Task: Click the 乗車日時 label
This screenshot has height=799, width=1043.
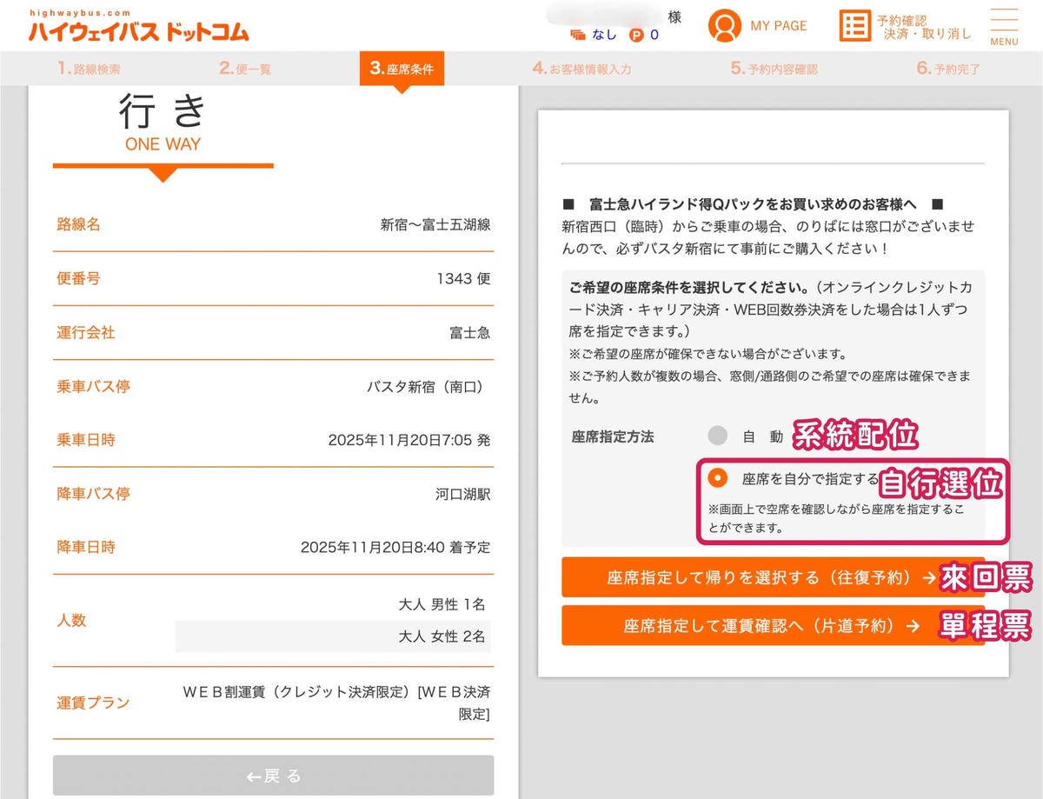Action: point(85,440)
